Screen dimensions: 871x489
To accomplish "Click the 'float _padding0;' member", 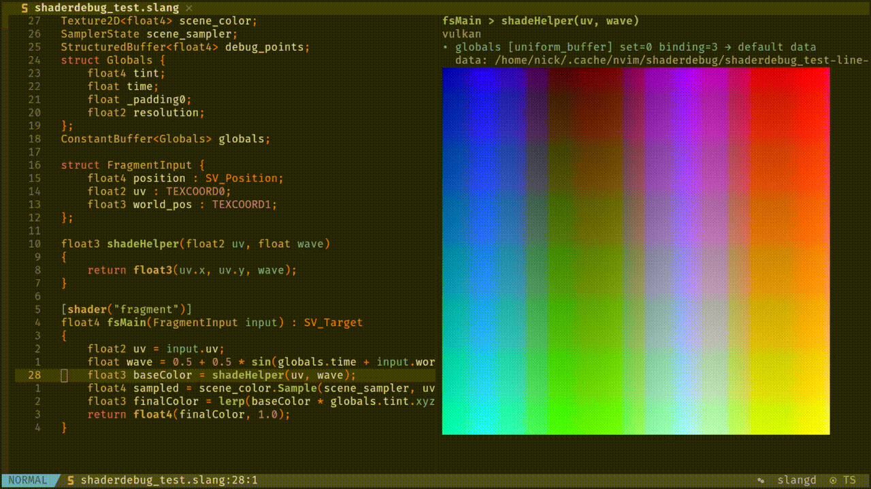I will pyautogui.click(x=140, y=100).
